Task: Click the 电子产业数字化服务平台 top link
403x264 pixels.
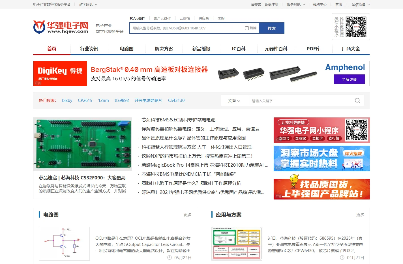Action: [x=52, y=5]
